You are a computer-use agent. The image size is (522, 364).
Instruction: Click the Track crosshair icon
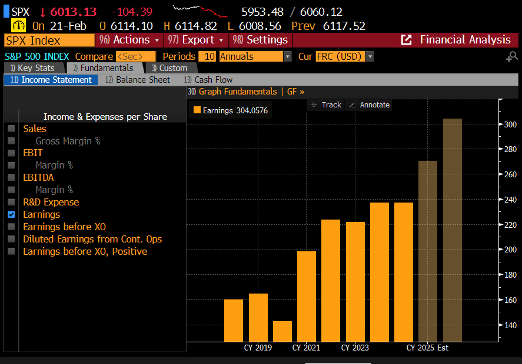tap(314, 105)
